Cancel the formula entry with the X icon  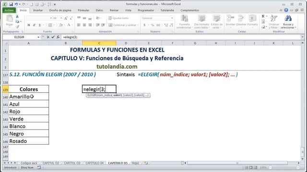click(48, 37)
